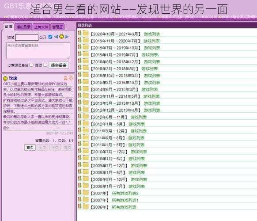Enable 以管理员身份 checkbox
The height and width of the screenshot is (221, 257).
click(x=31, y=65)
